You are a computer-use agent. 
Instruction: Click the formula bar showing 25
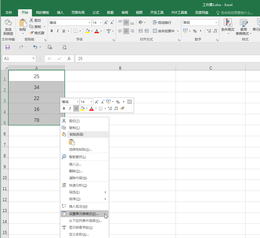tap(167, 59)
